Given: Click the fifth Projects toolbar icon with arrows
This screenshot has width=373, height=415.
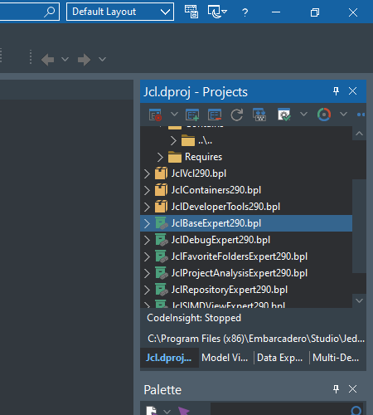Looking at the screenshot, I should (259, 115).
